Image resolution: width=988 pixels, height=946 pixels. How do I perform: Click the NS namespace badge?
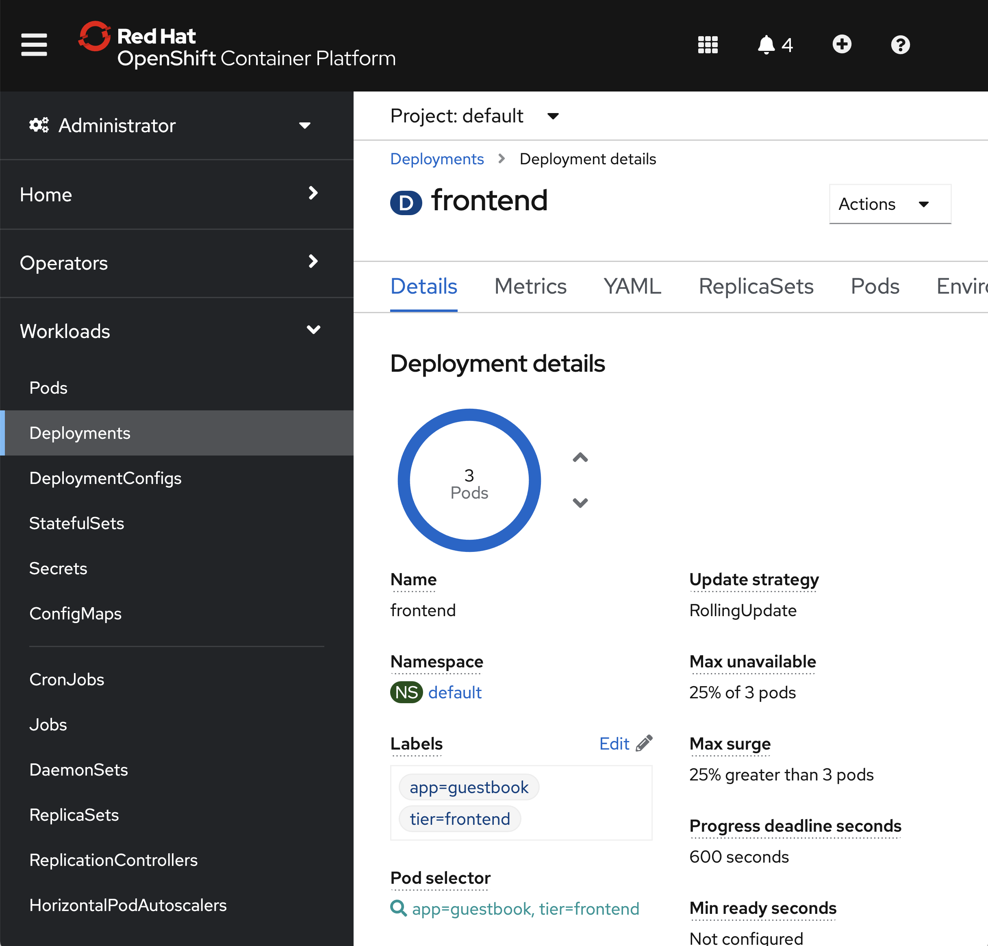tap(406, 692)
